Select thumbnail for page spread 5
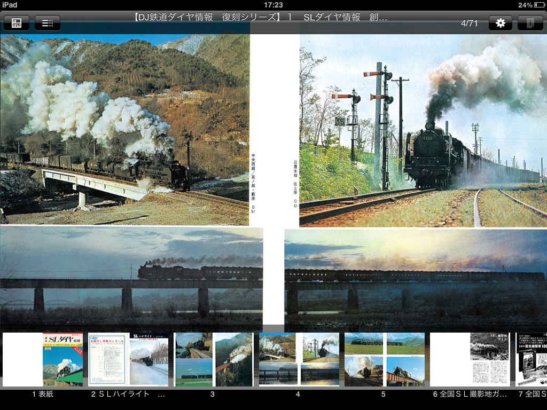Image resolution: width=547 pixels, height=410 pixels. [x=385, y=359]
